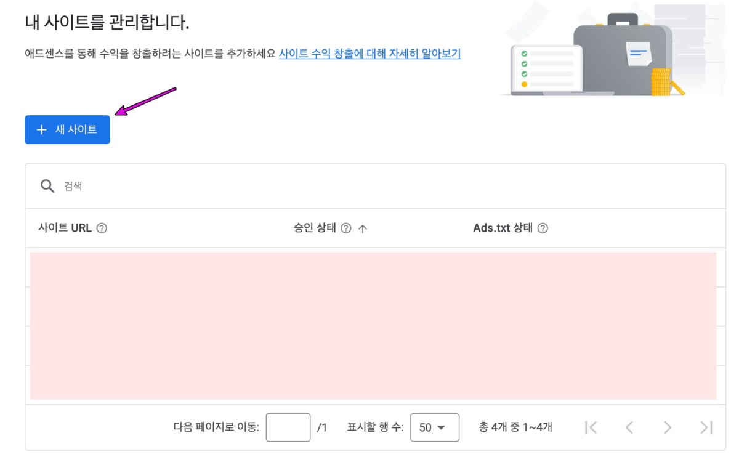
Task: Show help for 승인 상태 column
Action: coord(346,228)
